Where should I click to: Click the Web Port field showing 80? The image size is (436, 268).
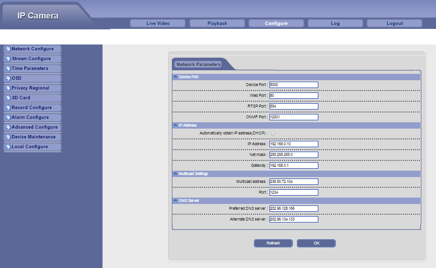pyautogui.click(x=293, y=95)
